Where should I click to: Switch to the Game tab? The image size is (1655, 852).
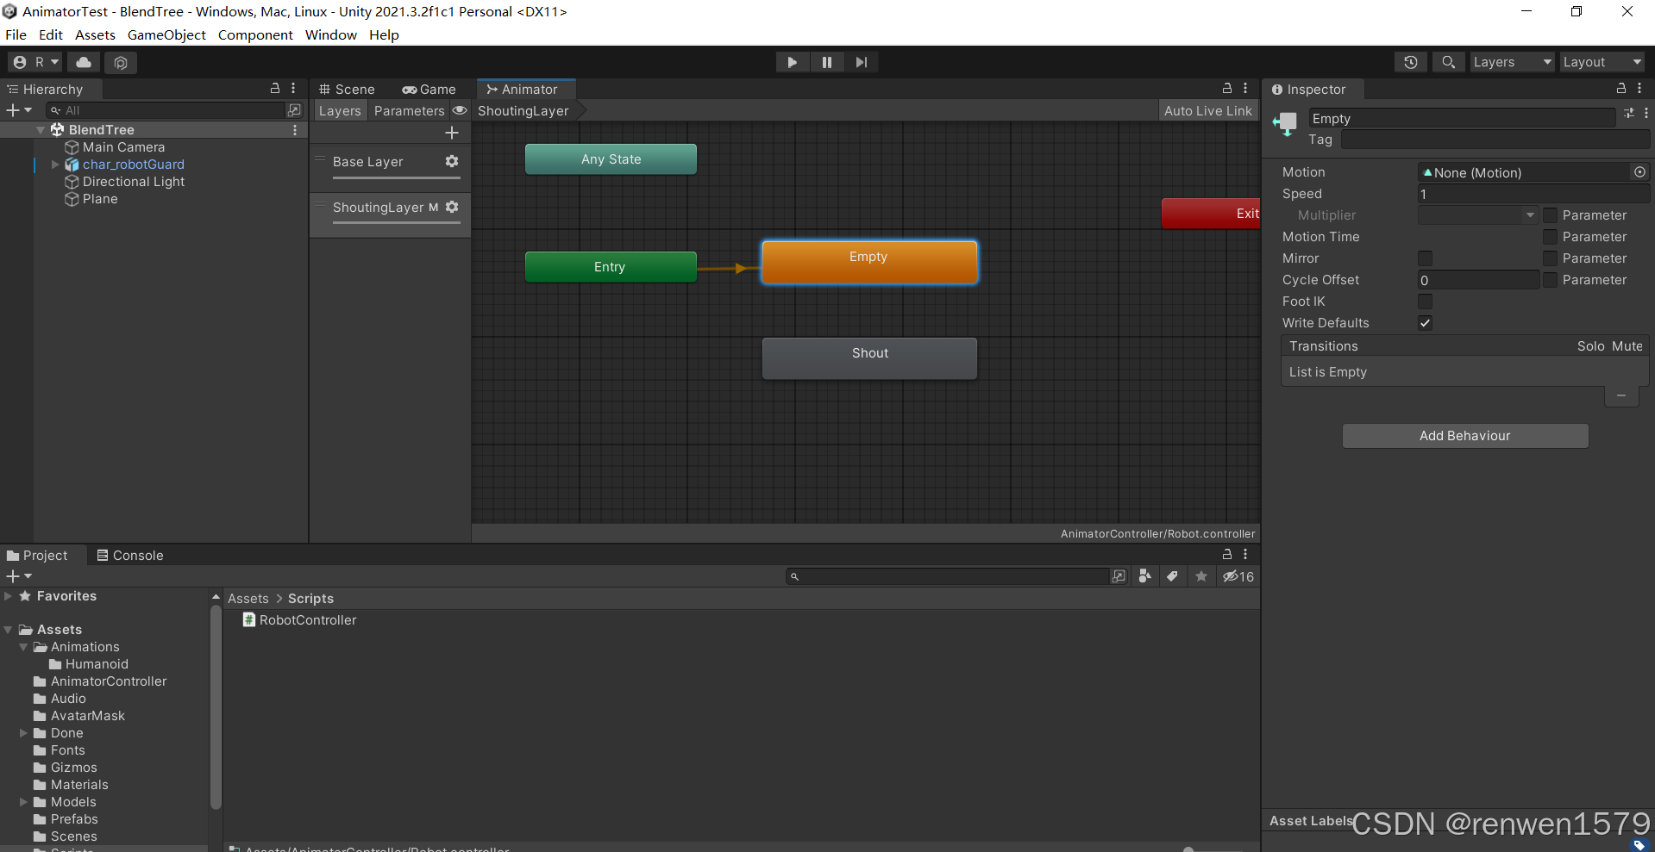pos(429,90)
